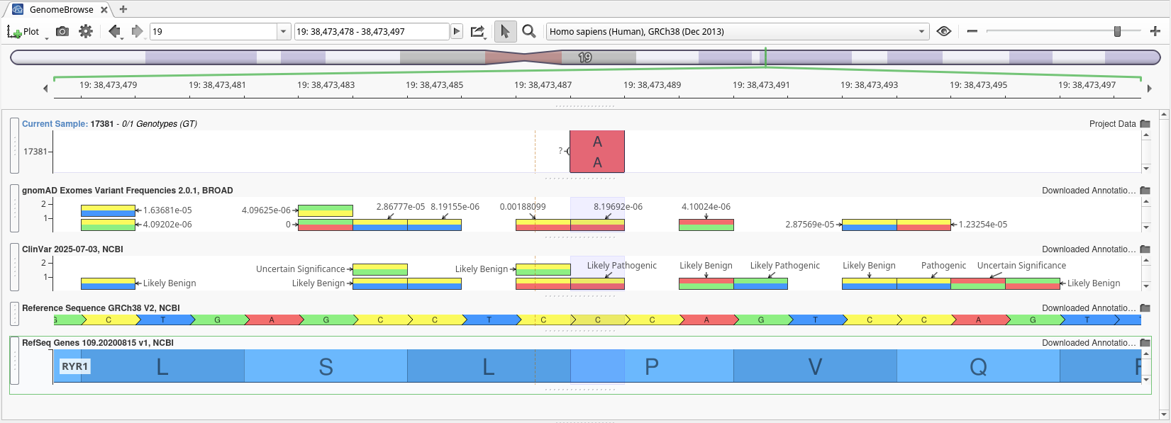Click the ClinVar track folder icon
1171x423 pixels.
pyautogui.click(x=1145, y=249)
